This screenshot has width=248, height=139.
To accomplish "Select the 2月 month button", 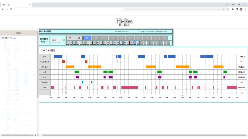I will [x=79, y=37].
